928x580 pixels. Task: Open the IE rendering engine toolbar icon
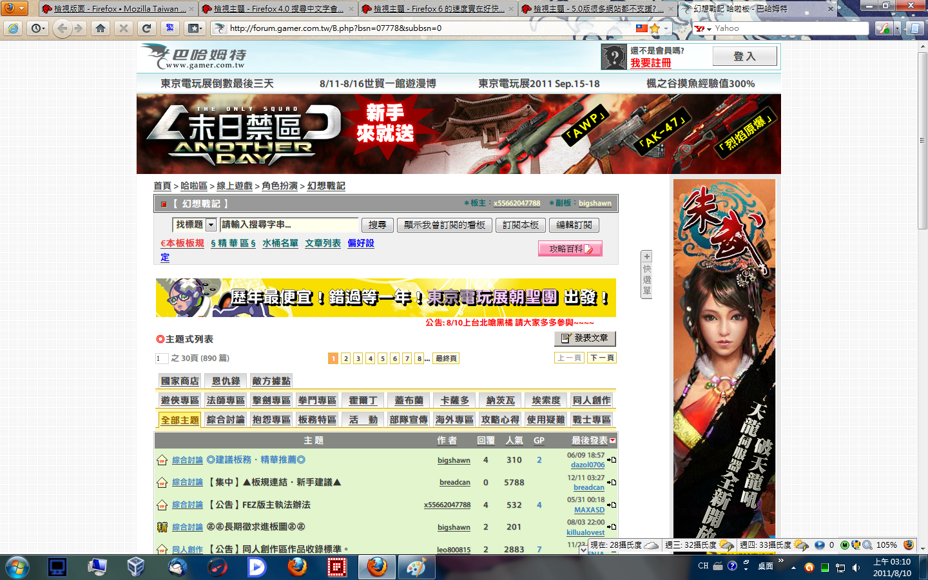(14, 28)
